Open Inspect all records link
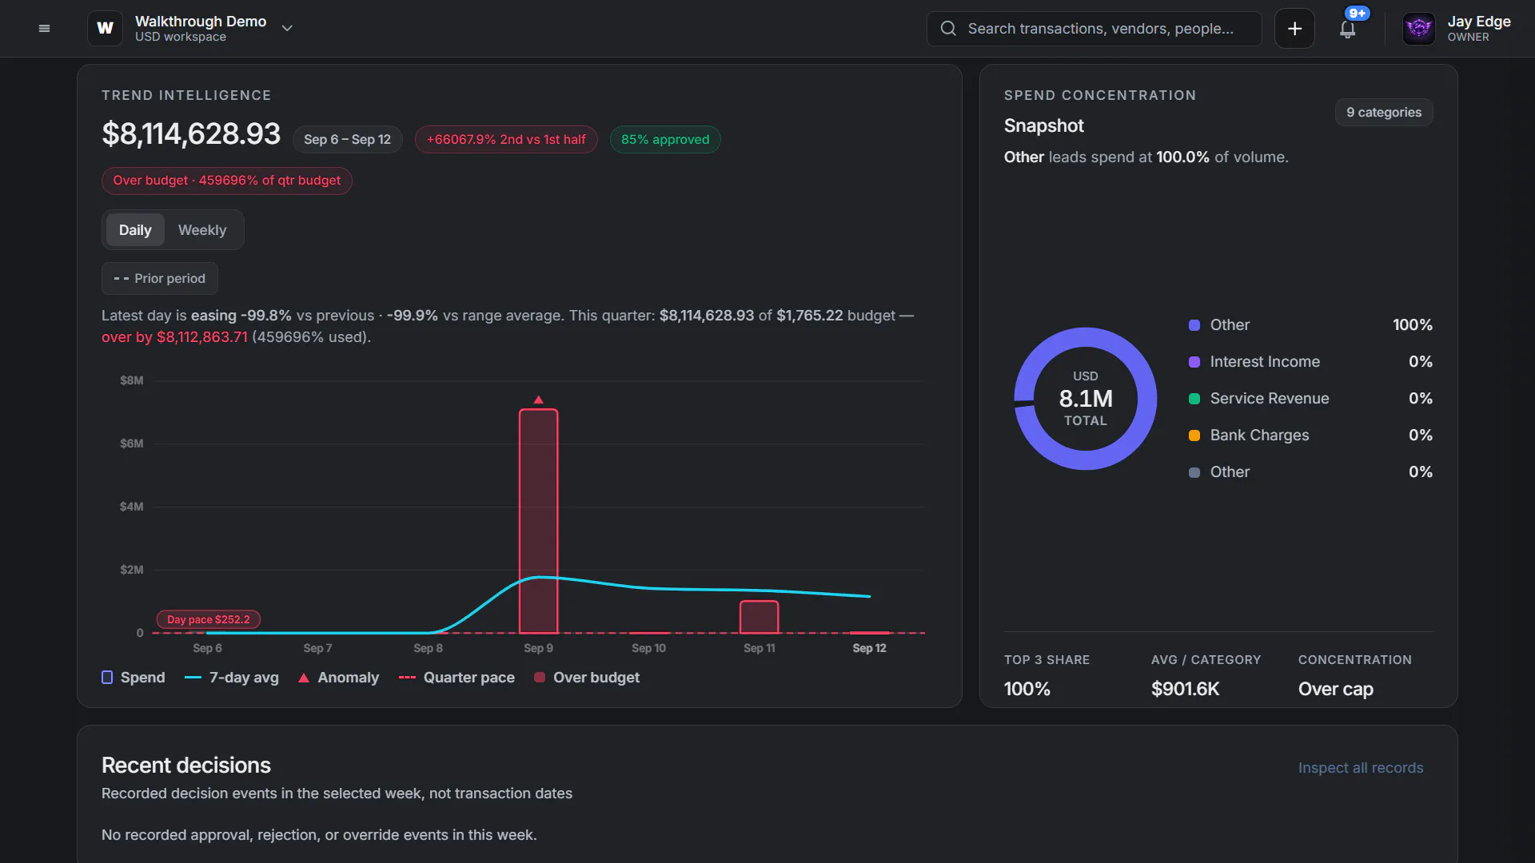1535x863 pixels. (1361, 768)
